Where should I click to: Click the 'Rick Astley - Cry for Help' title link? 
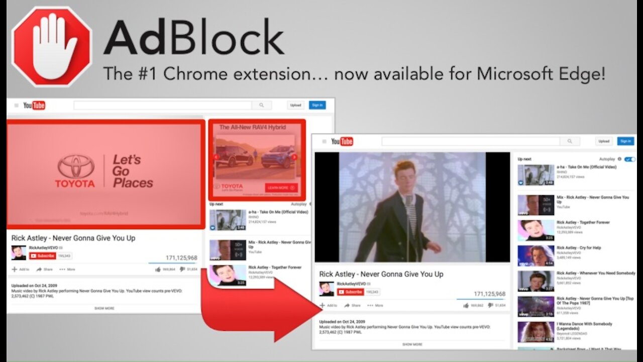coord(579,248)
